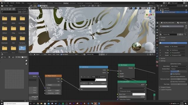Click the Open button in image editor
Screen dimensions: 188x105
click(x=24, y=57)
